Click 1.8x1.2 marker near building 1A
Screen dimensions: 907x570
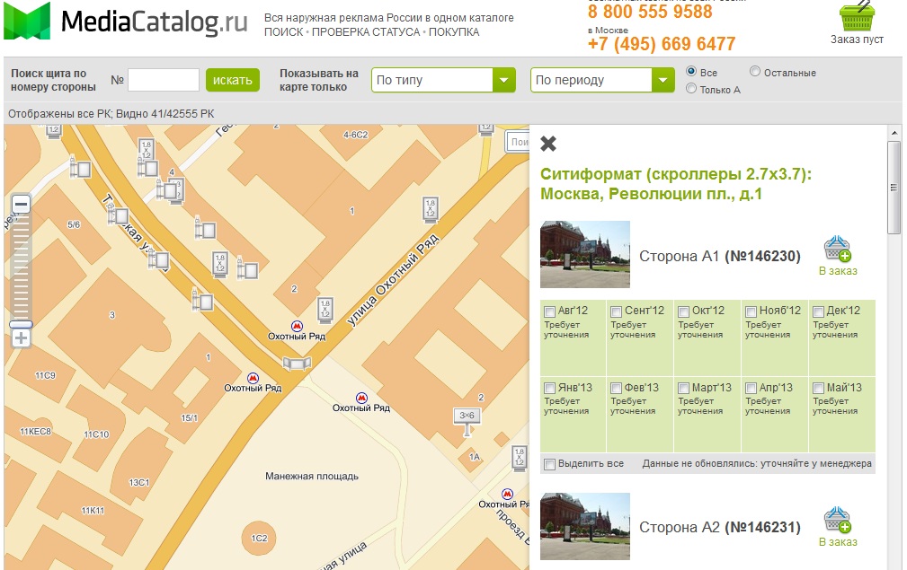click(520, 458)
